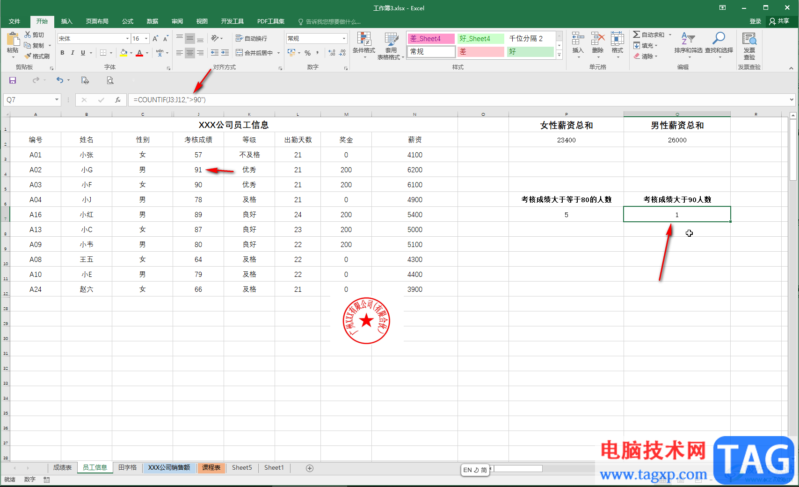Toggle middle vertical alignment
The width and height of the screenshot is (799, 487).
(190, 38)
